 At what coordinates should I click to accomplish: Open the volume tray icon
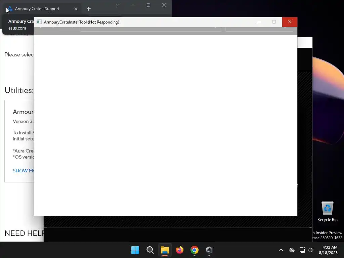coord(310,250)
